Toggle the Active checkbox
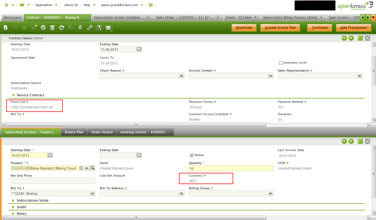The width and height of the screenshot is (376, 220). (x=192, y=155)
